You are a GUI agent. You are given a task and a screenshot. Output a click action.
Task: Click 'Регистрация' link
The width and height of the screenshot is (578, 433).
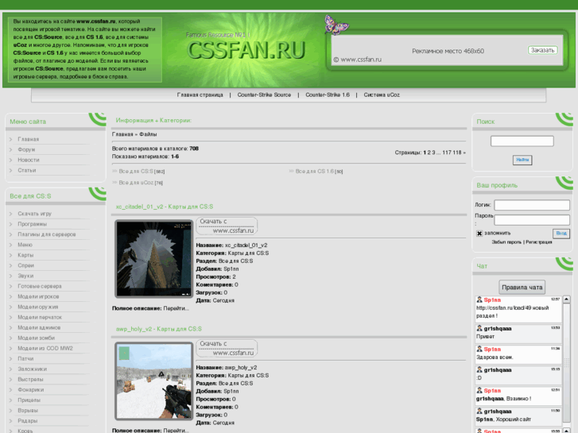point(538,242)
